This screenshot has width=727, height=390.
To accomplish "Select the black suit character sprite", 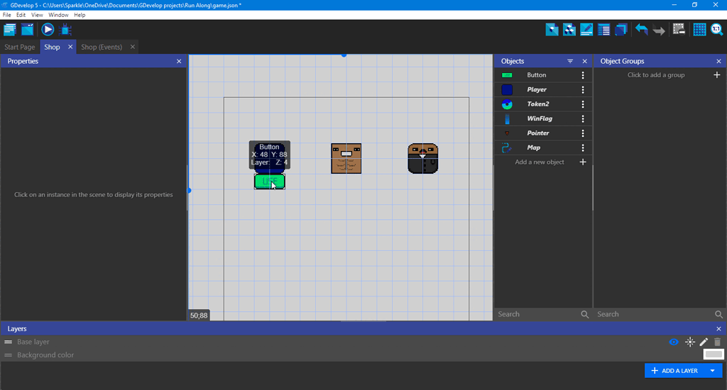I will (x=423, y=158).
